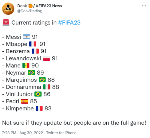Click the Spain flag next to Pedri
The width and height of the screenshot is (150, 138).
click(x=25, y=101)
